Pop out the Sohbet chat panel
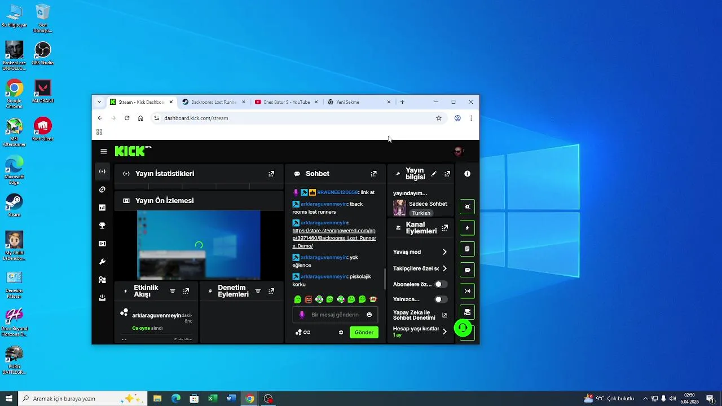Viewport: 722px width, 406px height. point(373,174)
